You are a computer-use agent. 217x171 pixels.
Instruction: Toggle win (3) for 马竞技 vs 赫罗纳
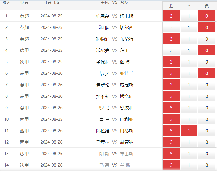pos(171,142)
